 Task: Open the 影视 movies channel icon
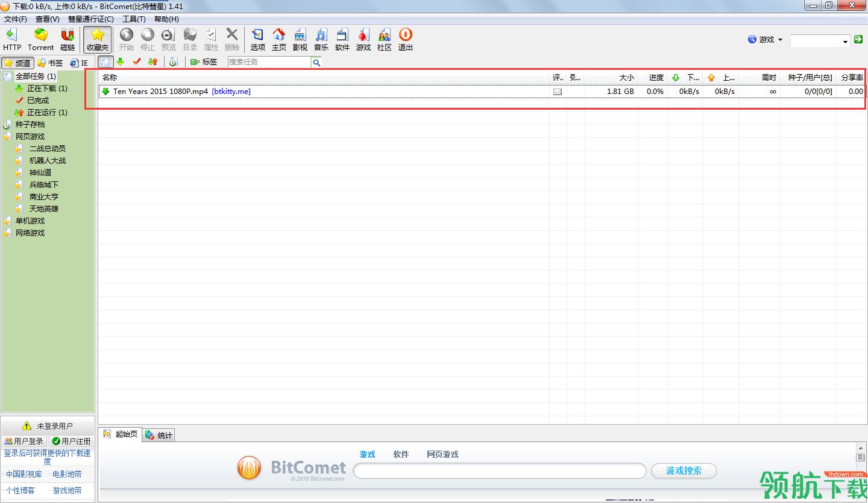coord(300,39)
